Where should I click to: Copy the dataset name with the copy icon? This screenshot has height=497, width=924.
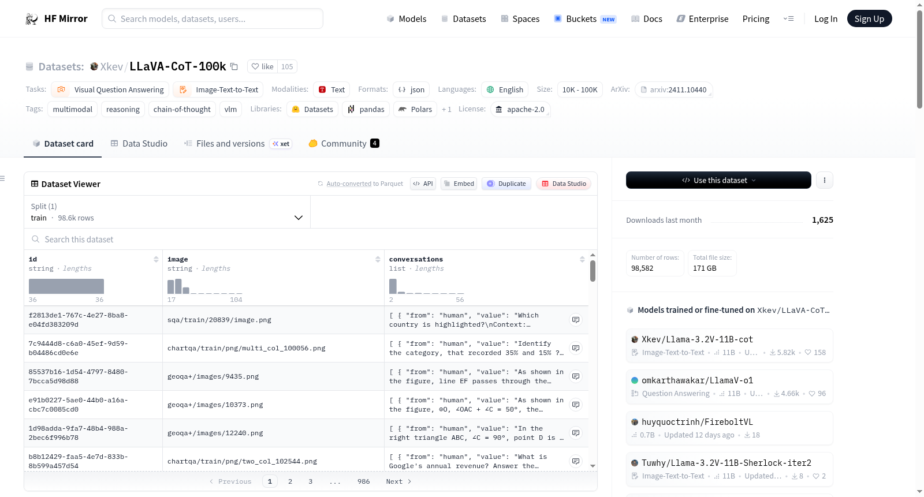pos(234,66)
